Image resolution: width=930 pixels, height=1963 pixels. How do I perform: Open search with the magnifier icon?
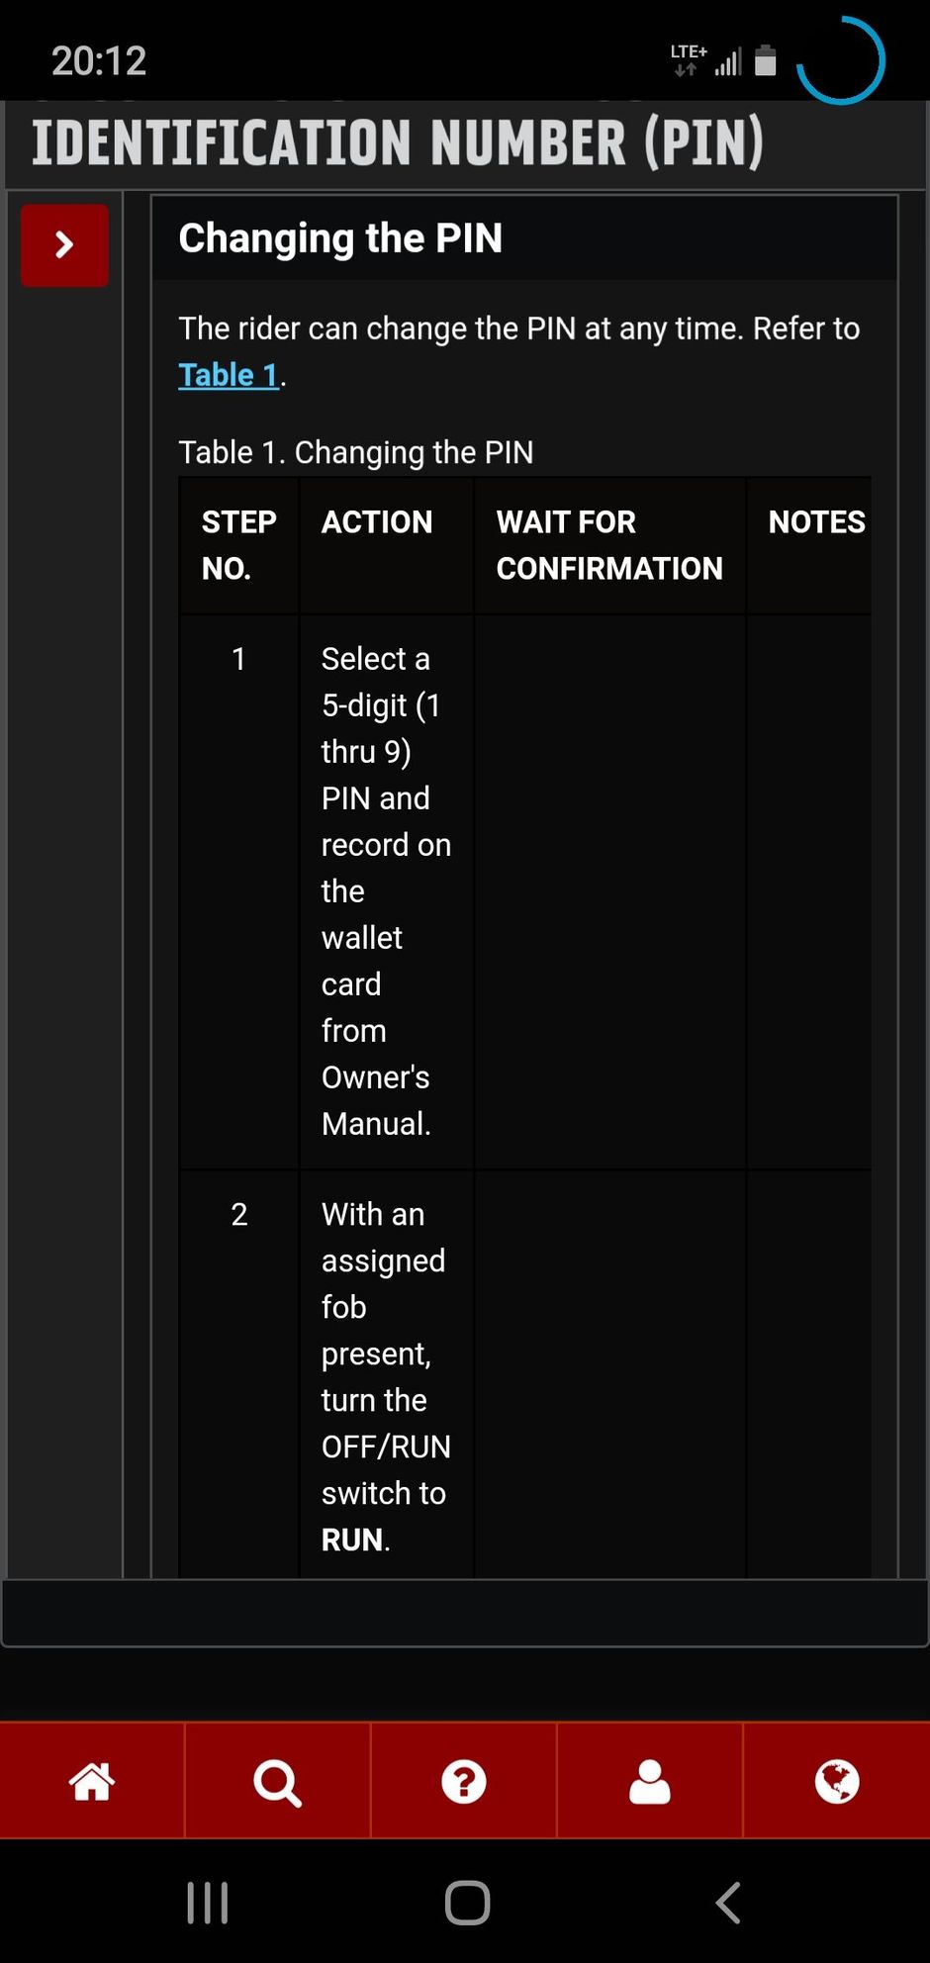[x=277, y=1781]
